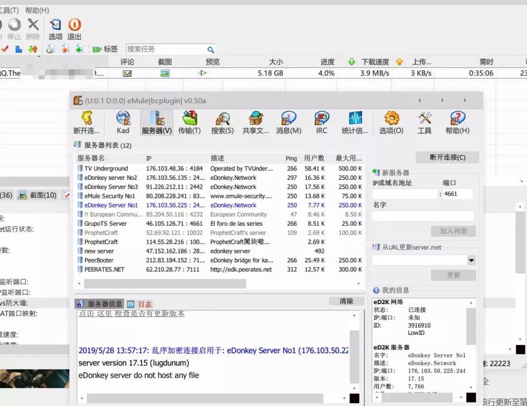
Task: Select the new server row
Action: (x=220, y=251)
